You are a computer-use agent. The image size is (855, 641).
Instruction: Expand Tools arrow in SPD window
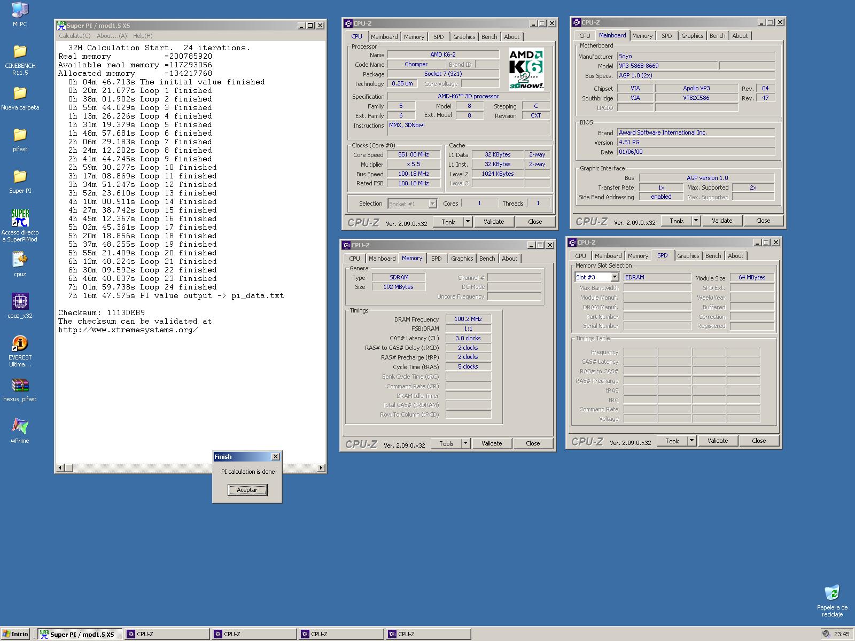(x=691, y=441)
